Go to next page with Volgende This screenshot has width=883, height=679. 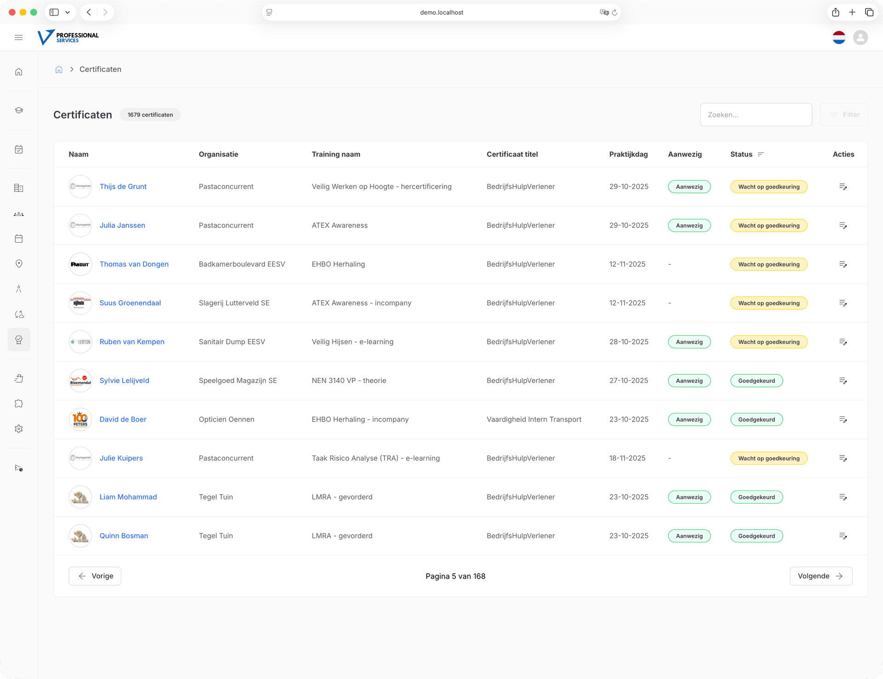point(820,576)
